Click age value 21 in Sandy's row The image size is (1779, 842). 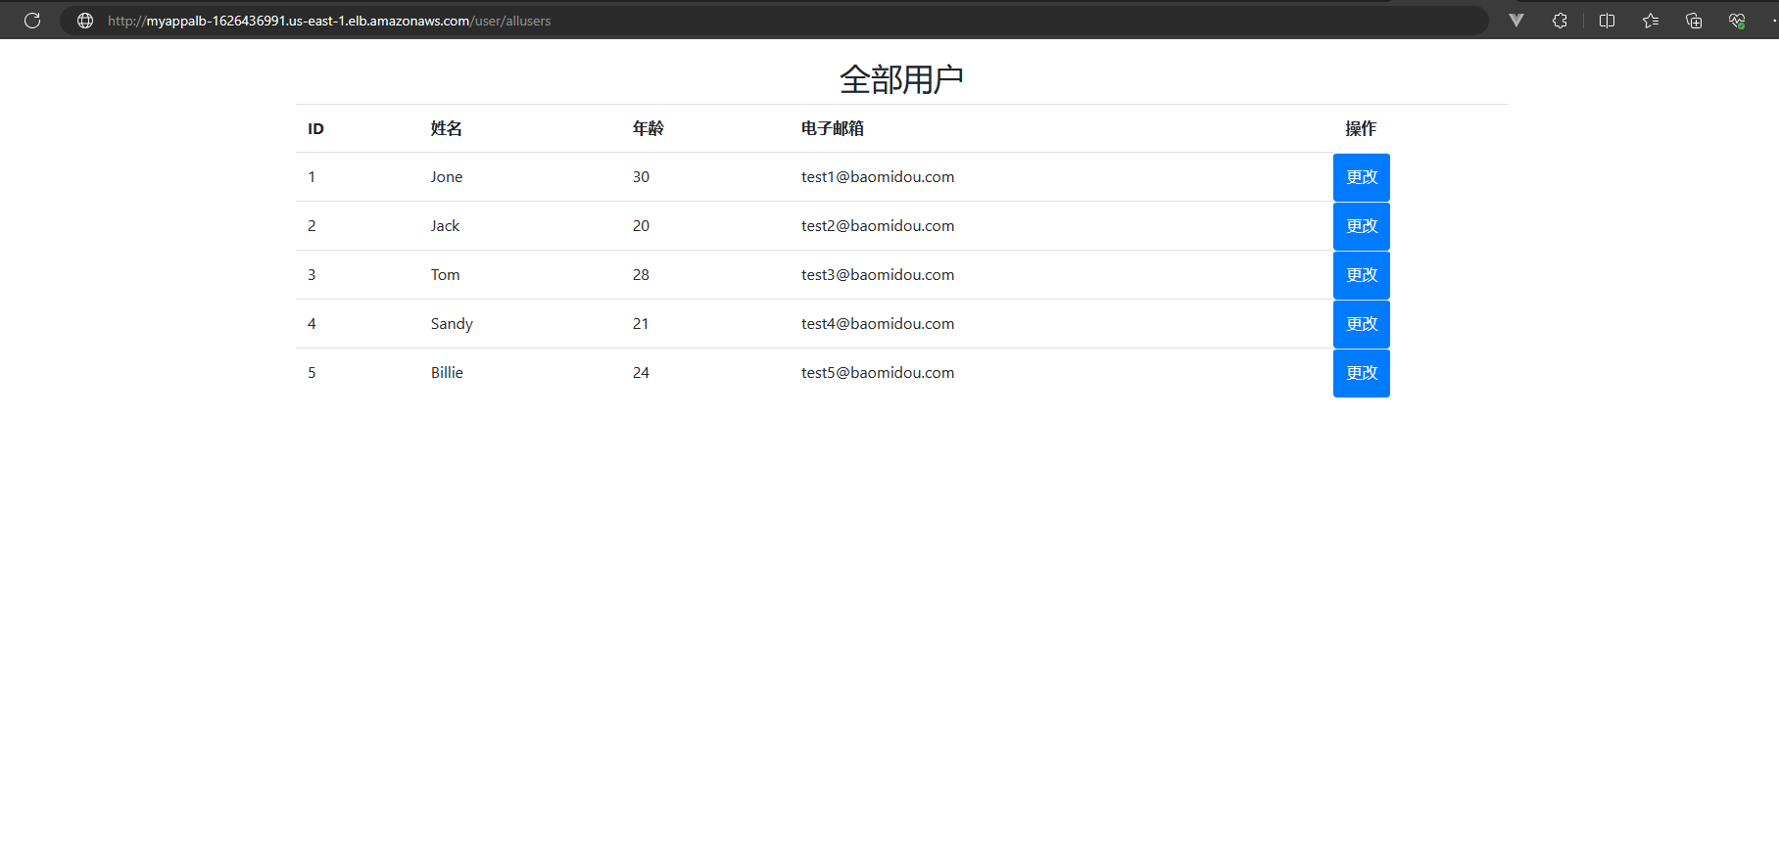[641, 324]
